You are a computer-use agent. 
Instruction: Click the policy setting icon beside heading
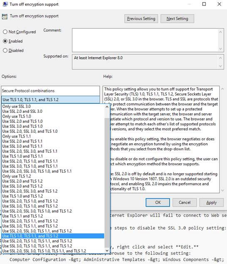[x=5, y=17]
